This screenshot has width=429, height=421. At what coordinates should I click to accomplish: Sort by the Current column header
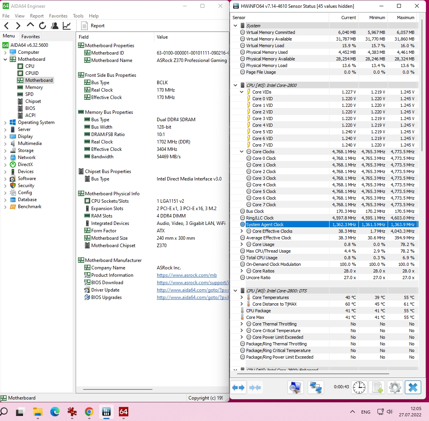344,18
